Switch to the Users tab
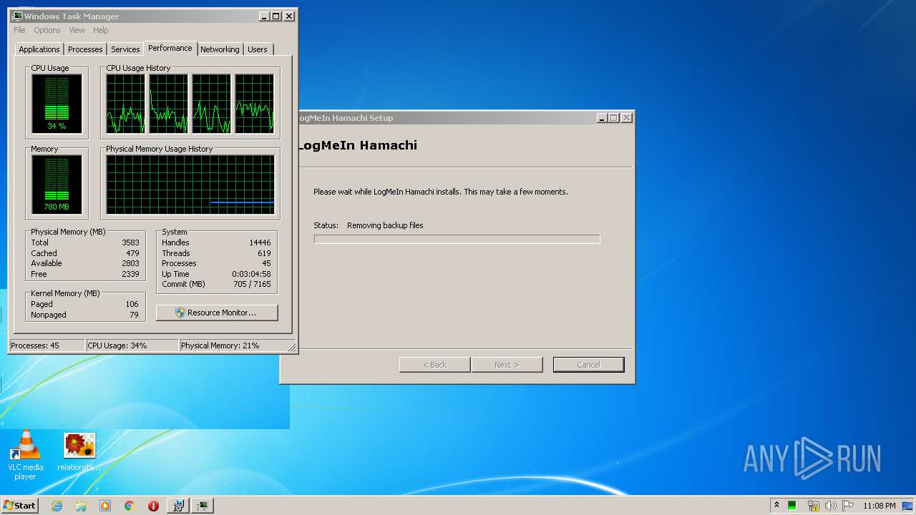 258,49
